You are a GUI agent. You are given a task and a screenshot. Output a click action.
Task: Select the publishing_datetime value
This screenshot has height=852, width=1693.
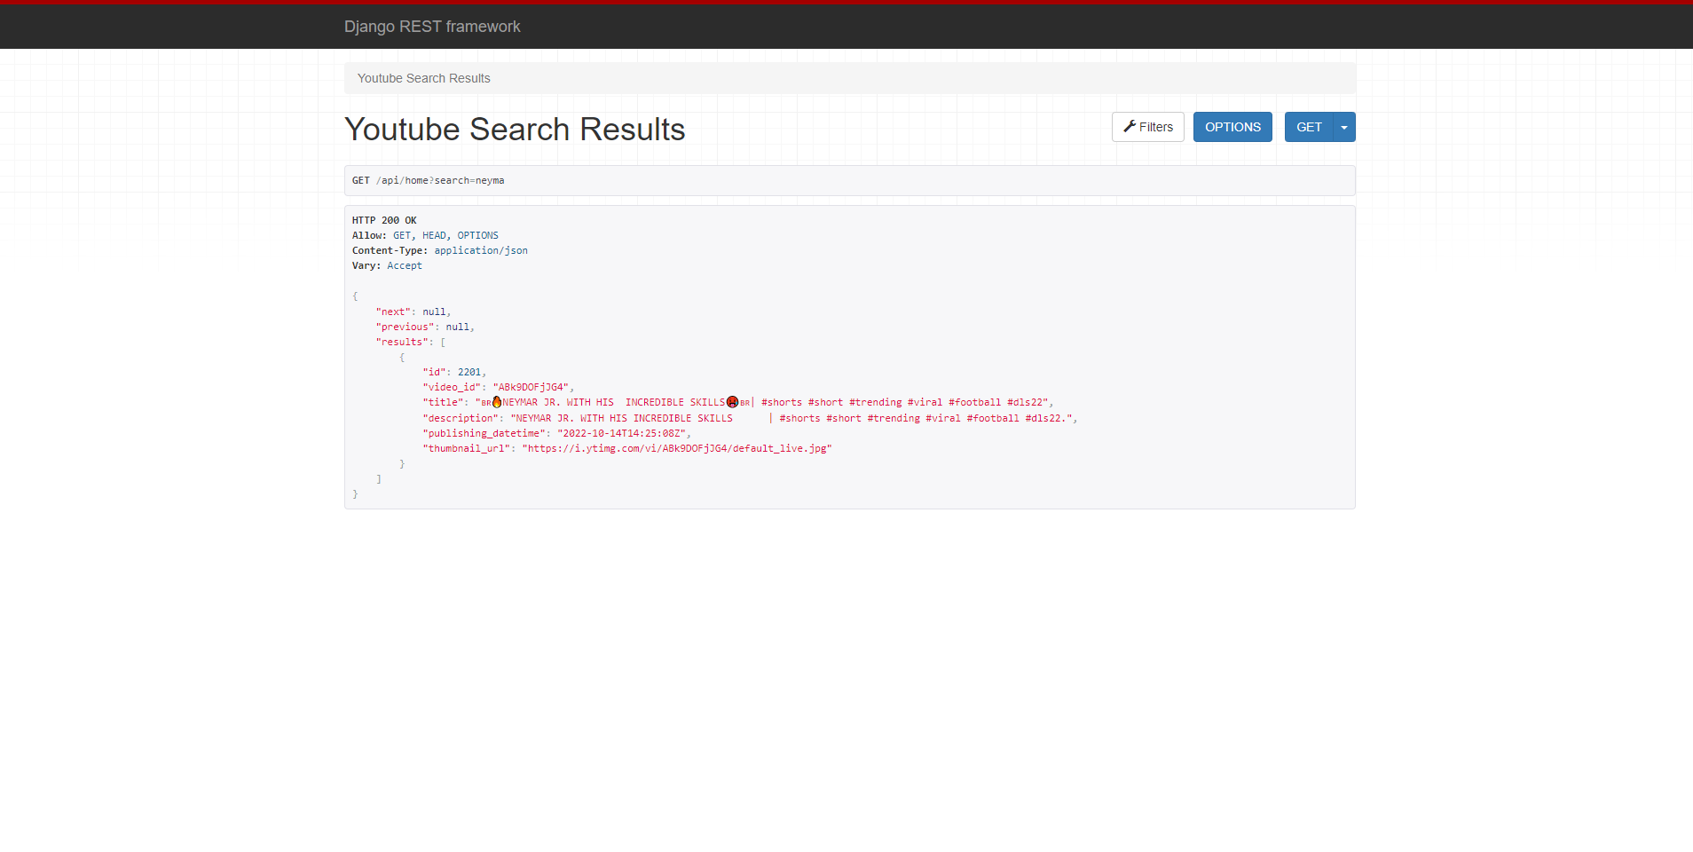tap(622, 433)
